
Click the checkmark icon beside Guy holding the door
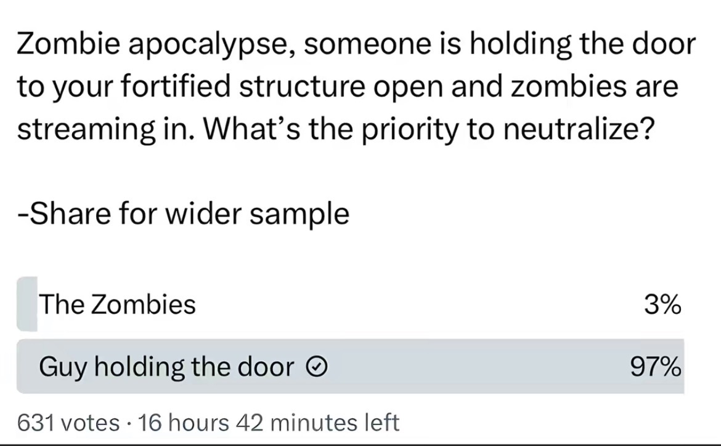point(317,367)
